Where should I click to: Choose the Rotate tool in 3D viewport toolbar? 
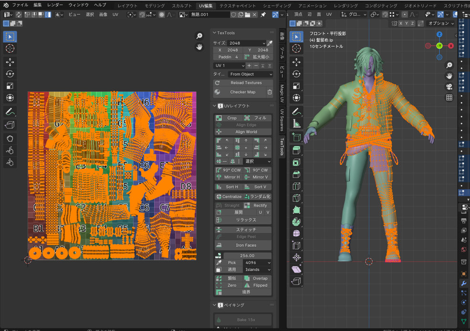pos(296,74)
